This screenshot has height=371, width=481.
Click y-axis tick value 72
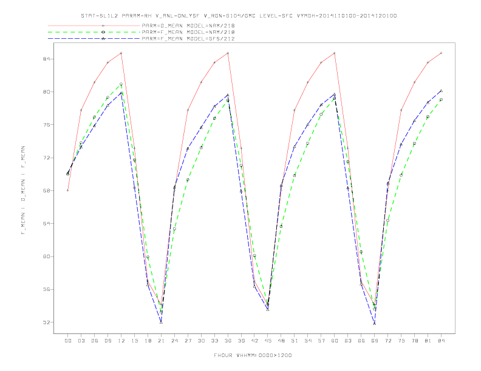[x=47, y=158]
